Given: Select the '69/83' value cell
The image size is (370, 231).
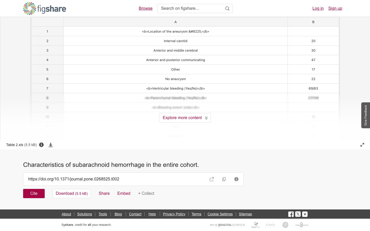Looking at the screenshot, I should point(313,88).
